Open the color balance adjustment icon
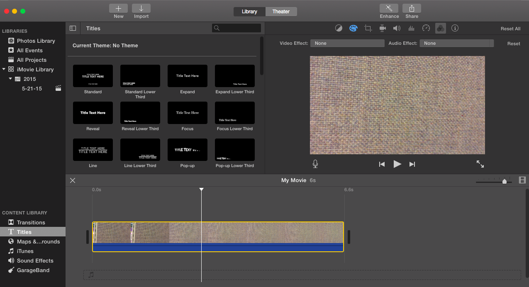This screenshot has width=529, height=287. coord(339,28)
